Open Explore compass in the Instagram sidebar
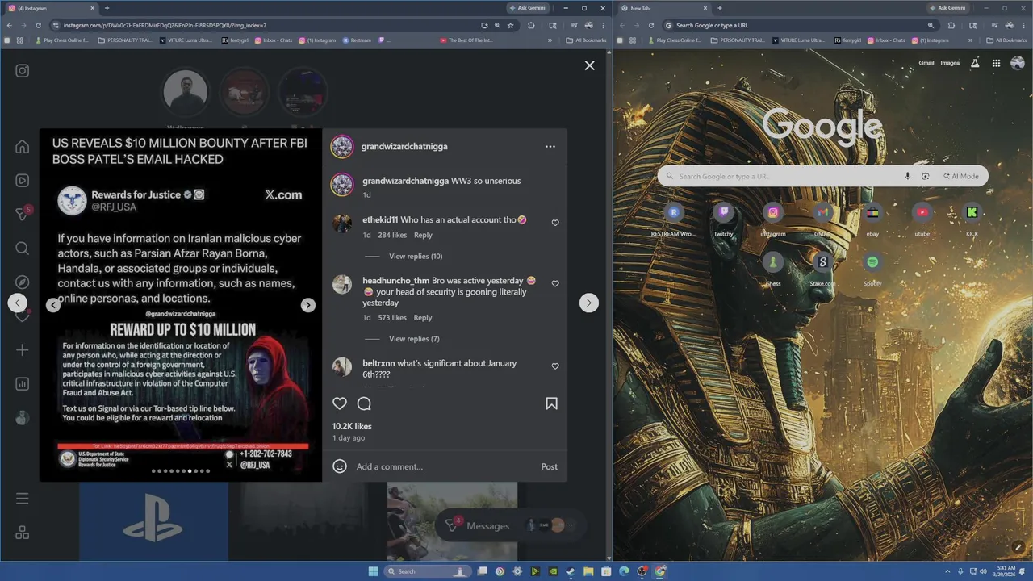This screenshot has width=1033, height=581. (23, 282)
